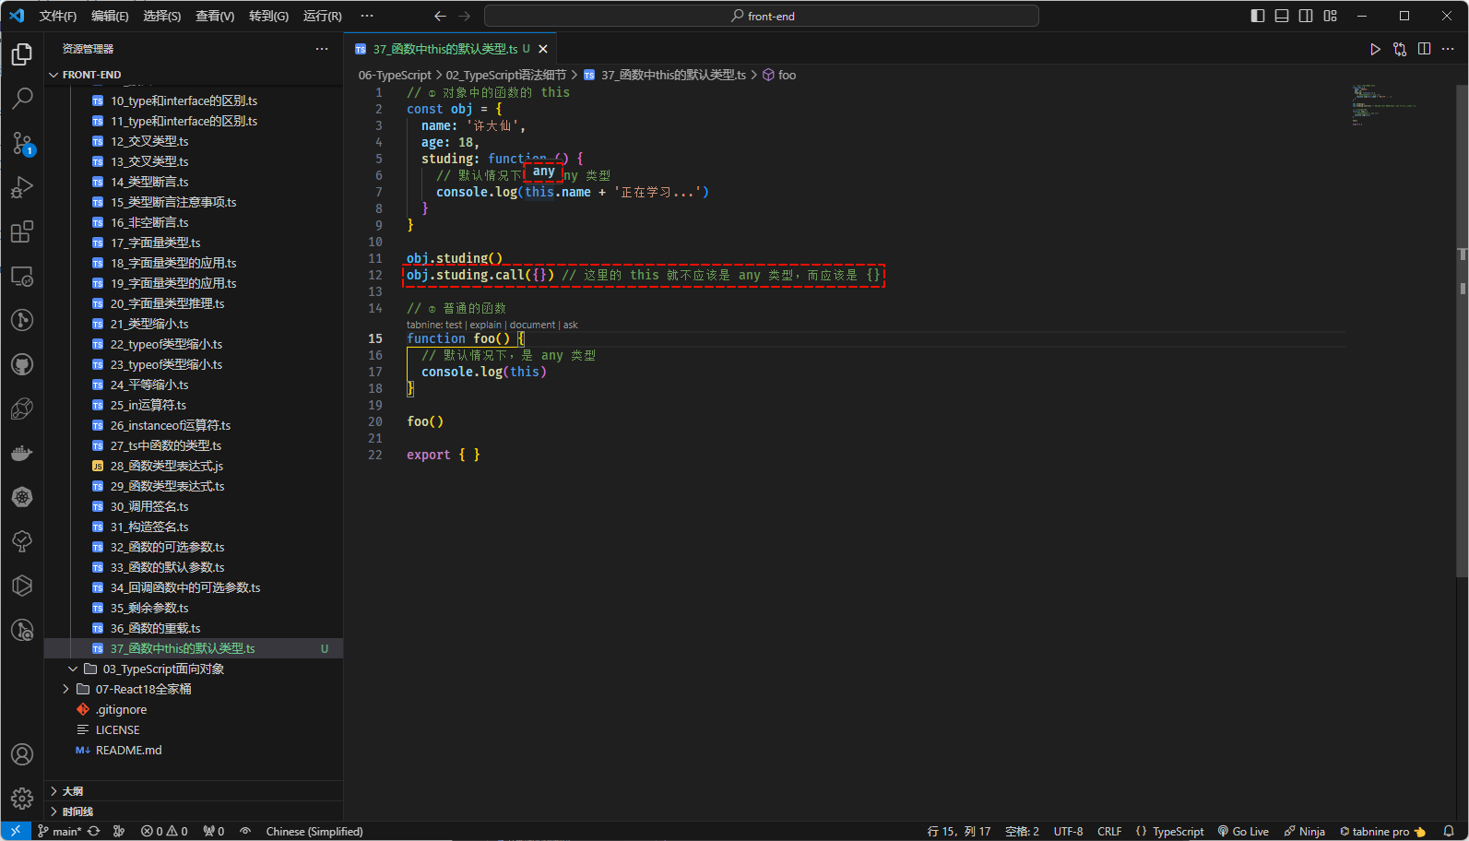Expand the 07-React18全家桶 folder
1469x841 pixels.
click(x=143, y=689)
